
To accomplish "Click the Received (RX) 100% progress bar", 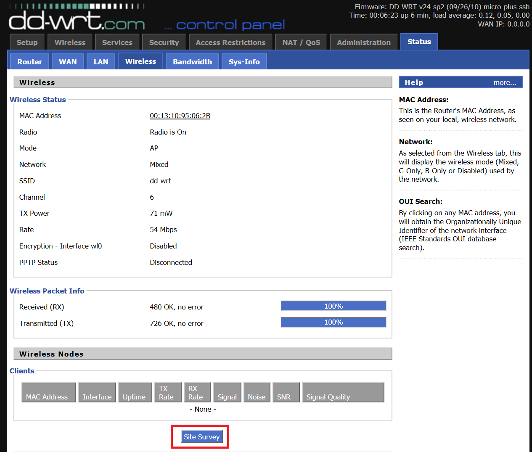I will 333,306.
